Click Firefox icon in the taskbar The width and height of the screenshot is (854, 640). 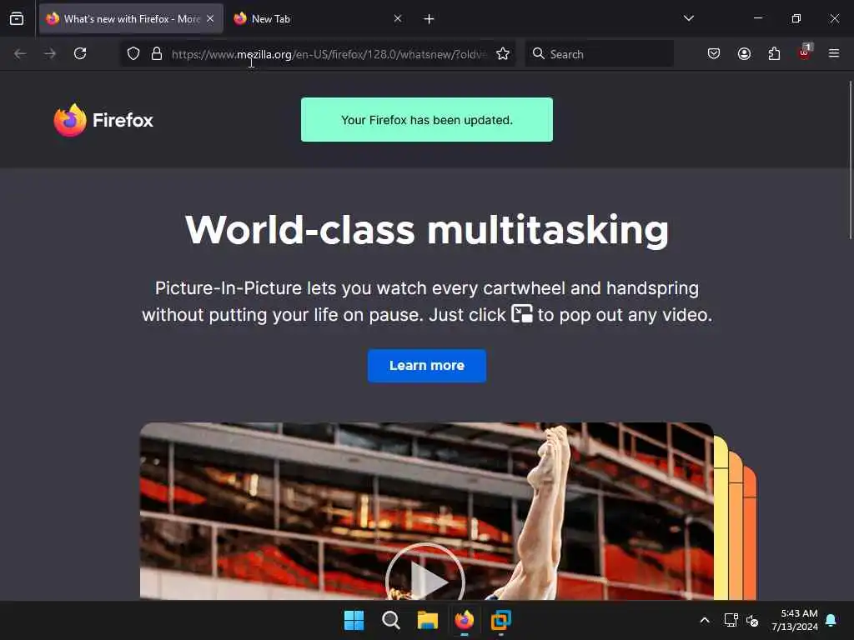click(x=464, y=620)
